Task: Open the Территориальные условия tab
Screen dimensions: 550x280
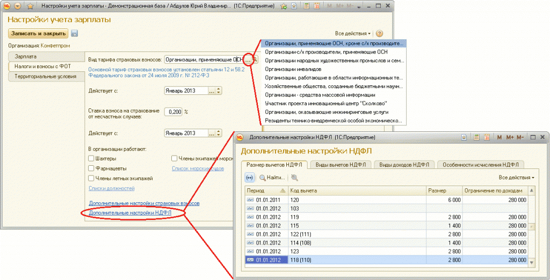Action: tap(46, 76)
